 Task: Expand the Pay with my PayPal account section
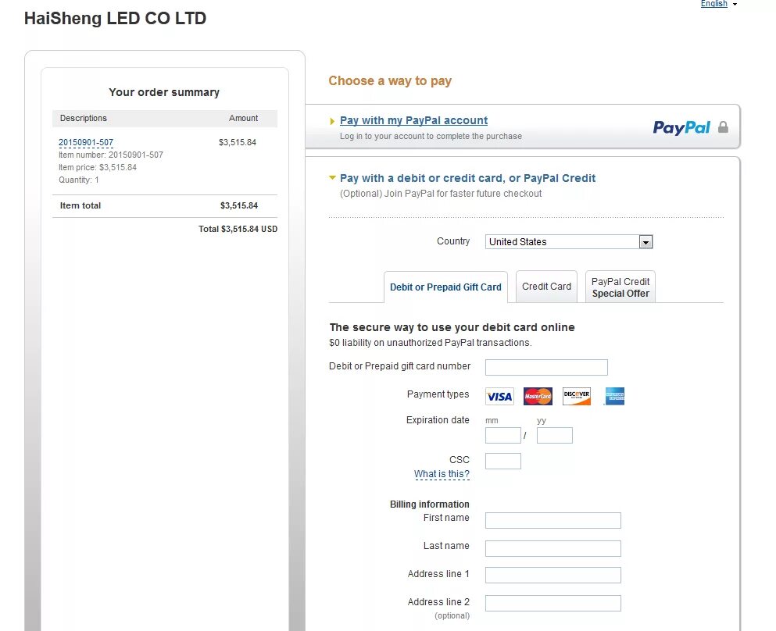click(x=413, y=120)
